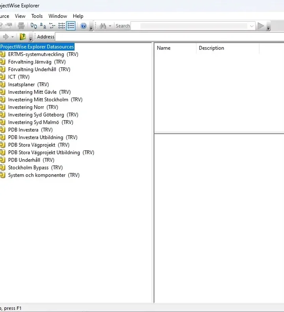Select ERTMS-systemutveckling (TRV) datasource
The image size is (284, 312).
pyautogui.click(x=43, y=54)
